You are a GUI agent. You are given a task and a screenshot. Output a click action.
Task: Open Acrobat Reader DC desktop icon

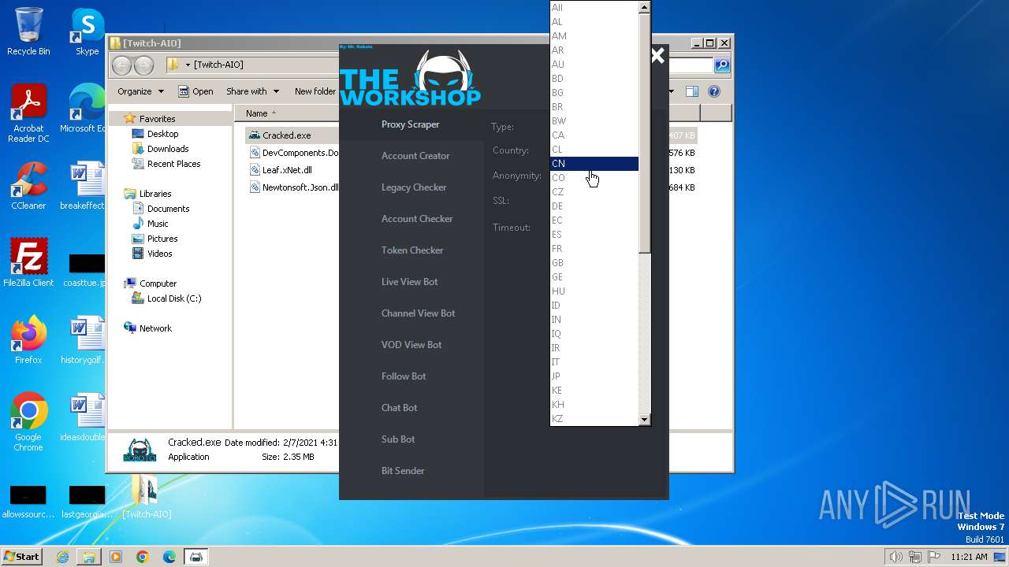click(28, 113)
